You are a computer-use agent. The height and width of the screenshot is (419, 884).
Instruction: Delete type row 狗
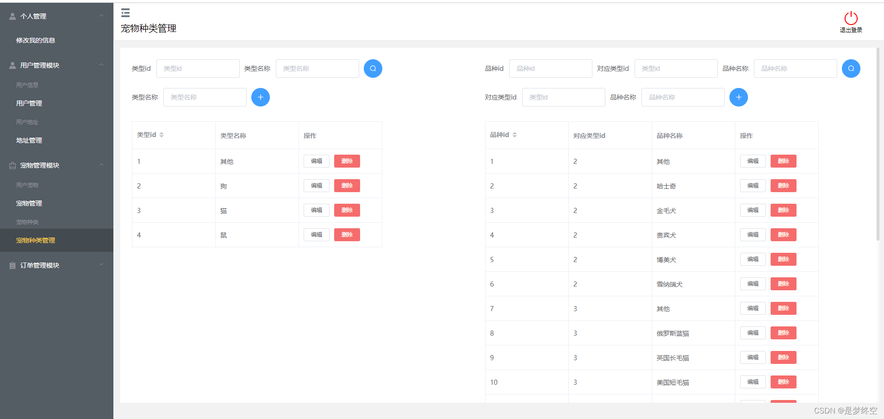(347, 186)
